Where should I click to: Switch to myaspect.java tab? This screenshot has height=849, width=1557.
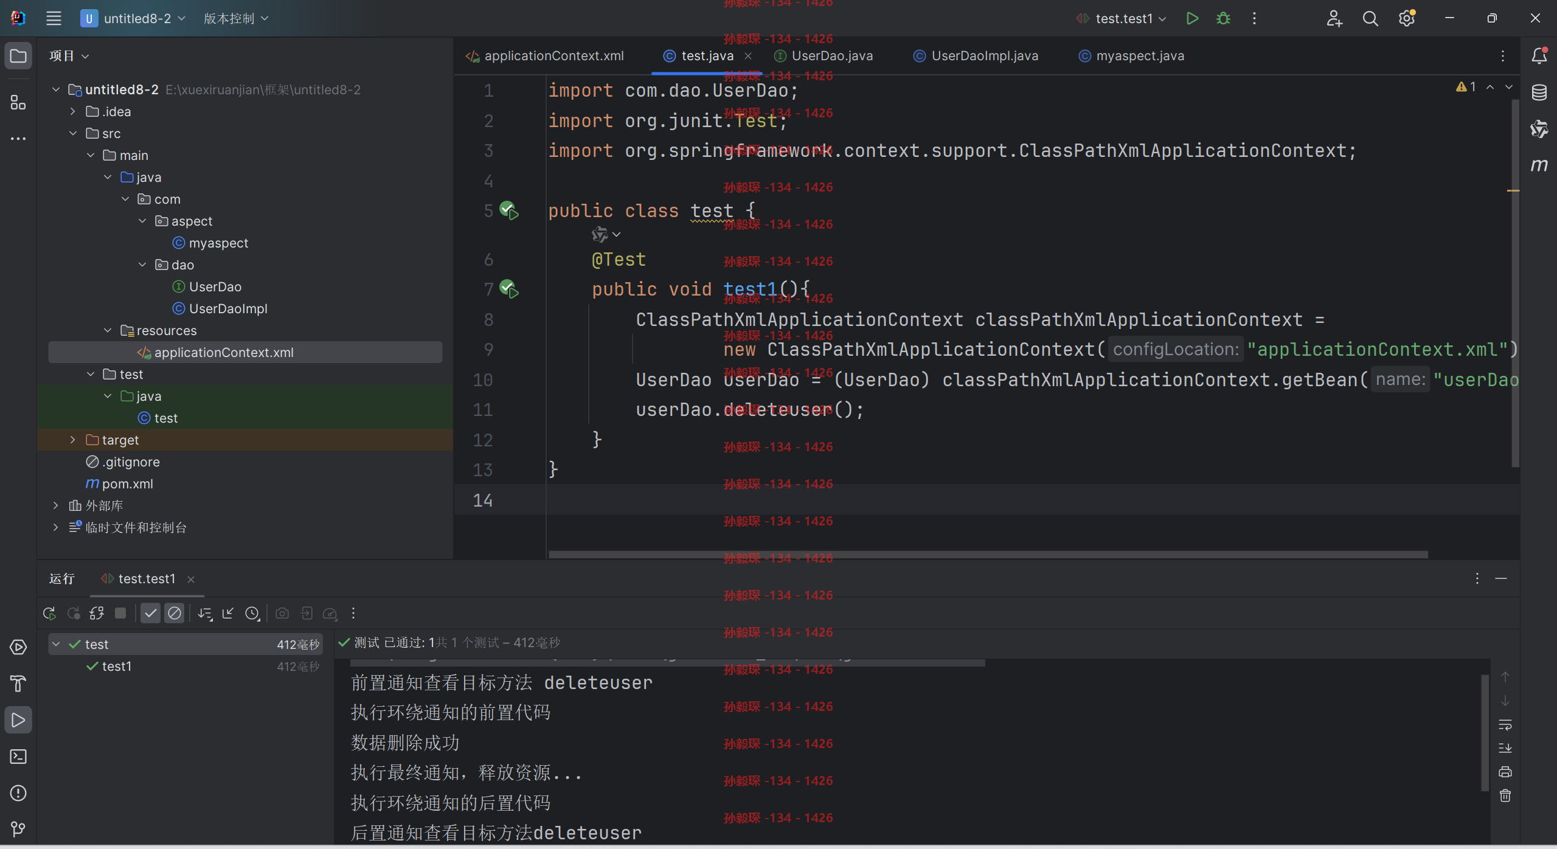[x=1132, y=56]
